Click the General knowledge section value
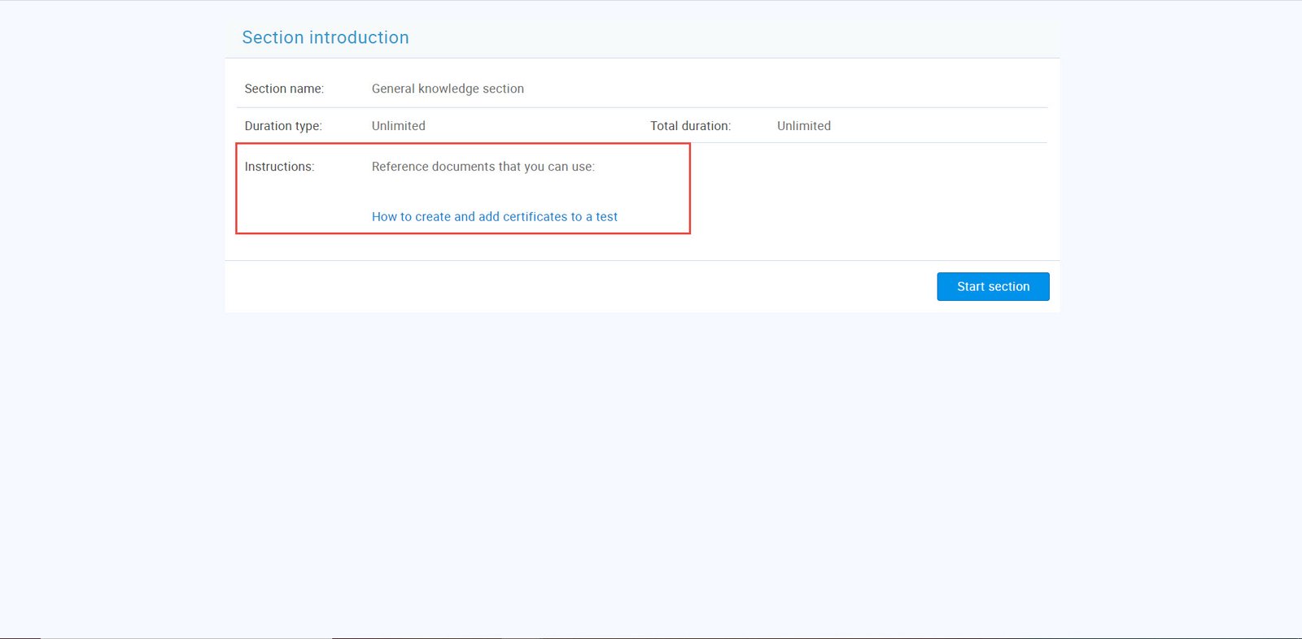 448,89
